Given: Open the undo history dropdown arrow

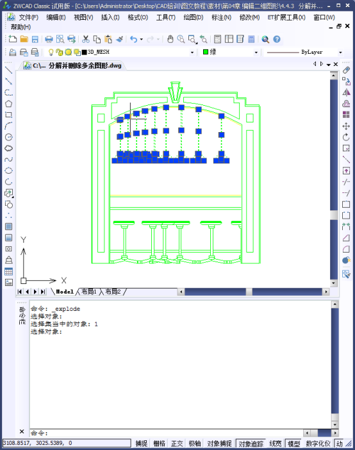Looking at the screenshot, I should pos(141,39).
